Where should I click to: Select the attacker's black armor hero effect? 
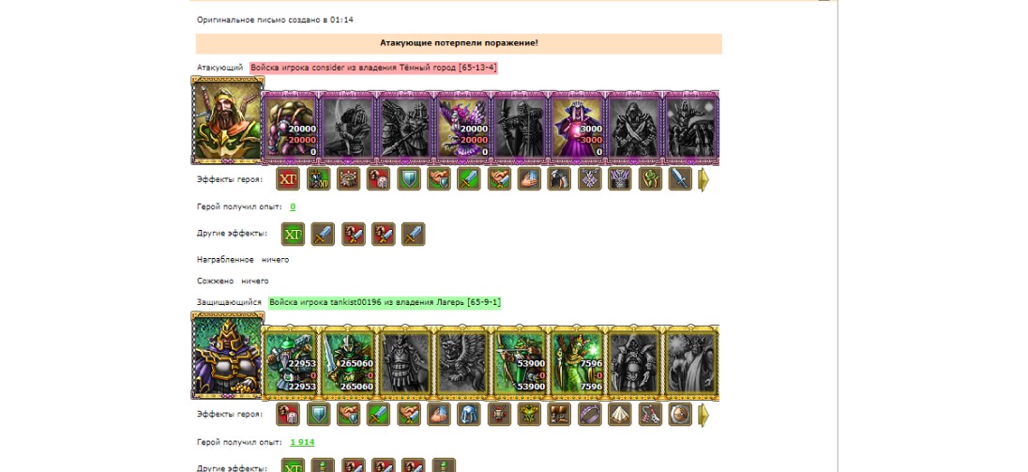tap(559, 179)
